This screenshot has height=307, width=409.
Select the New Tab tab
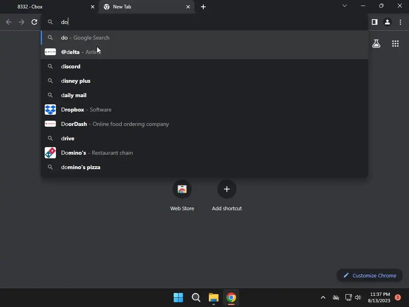point(147,7)
